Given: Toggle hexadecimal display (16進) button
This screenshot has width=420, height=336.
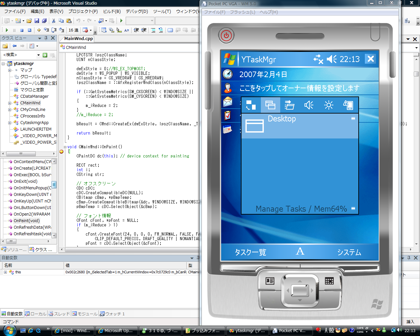Looking at the screenshot, I should (73, 30).
